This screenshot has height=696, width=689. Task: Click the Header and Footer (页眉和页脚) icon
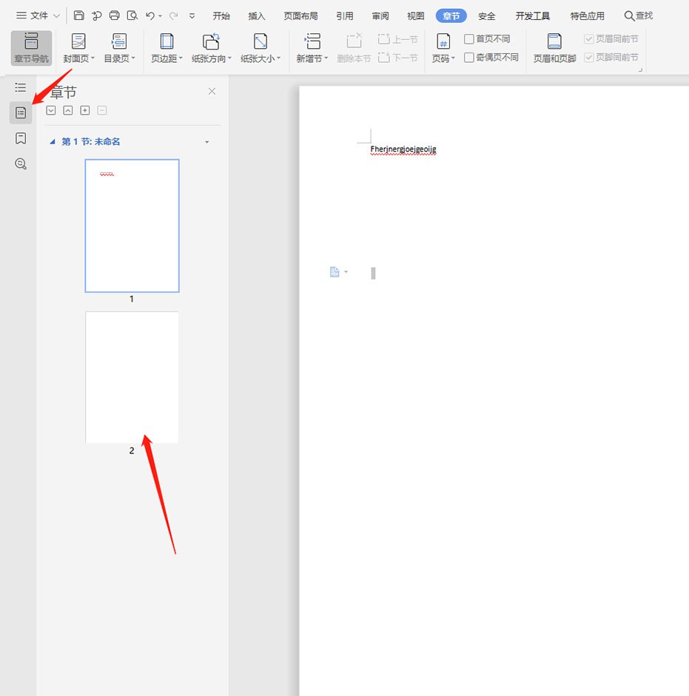click(x=554, y=48)
